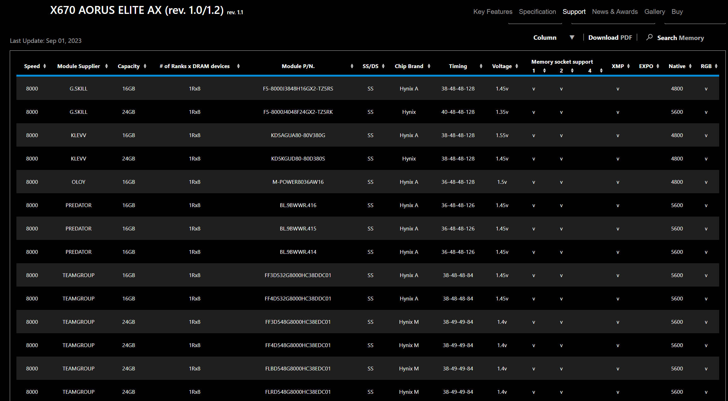Switch to the Specification tab
The width and height of the screenshot is (728, 401).
[x=537, y=12]
